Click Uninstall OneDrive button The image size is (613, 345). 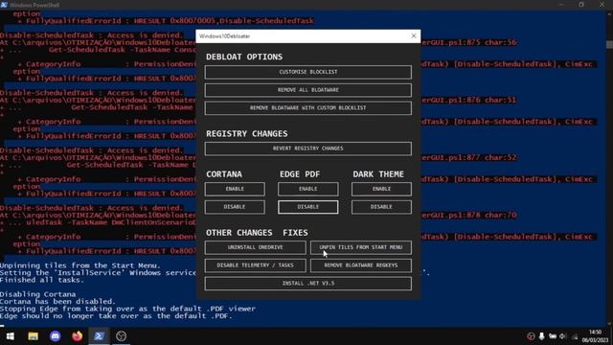(255, 247)
